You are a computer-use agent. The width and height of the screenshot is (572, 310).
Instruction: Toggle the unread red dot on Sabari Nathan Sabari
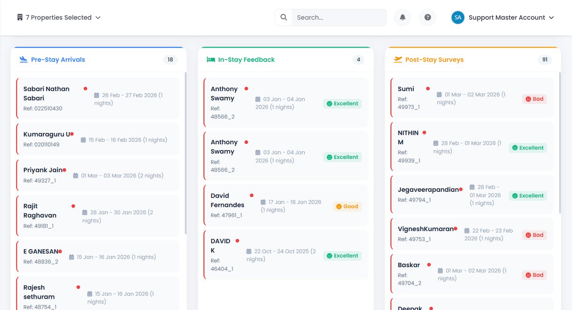coord(86,89)
